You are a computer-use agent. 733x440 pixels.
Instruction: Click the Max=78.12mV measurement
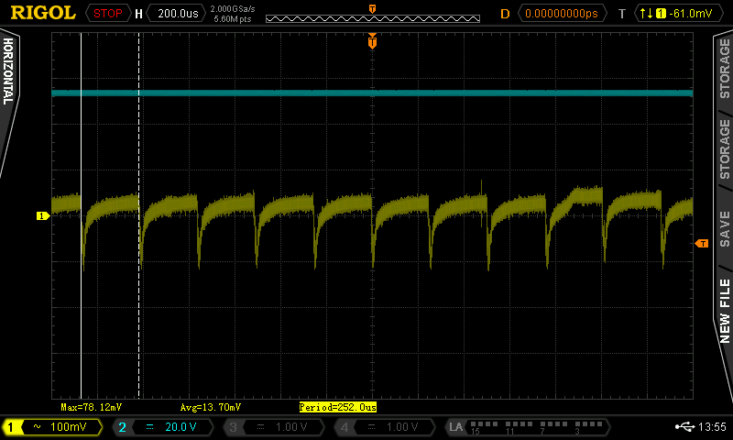pos(91,407)
